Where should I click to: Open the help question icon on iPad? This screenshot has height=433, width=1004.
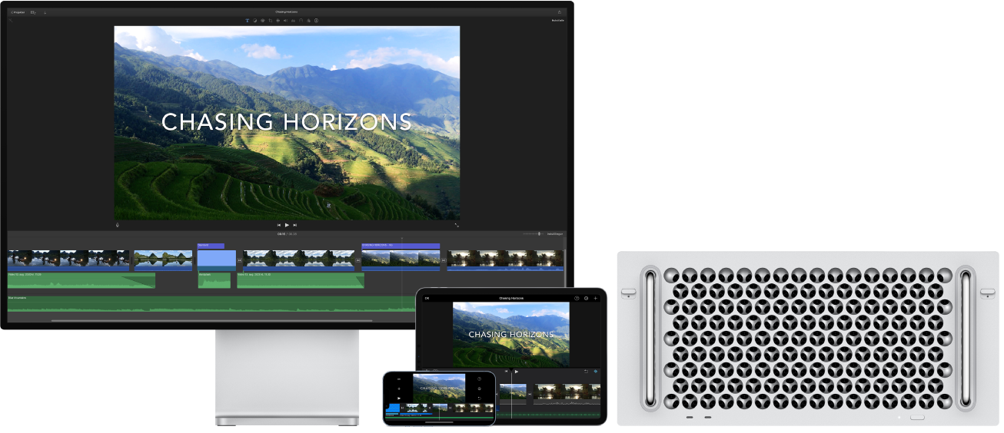(x=577, y=298)
